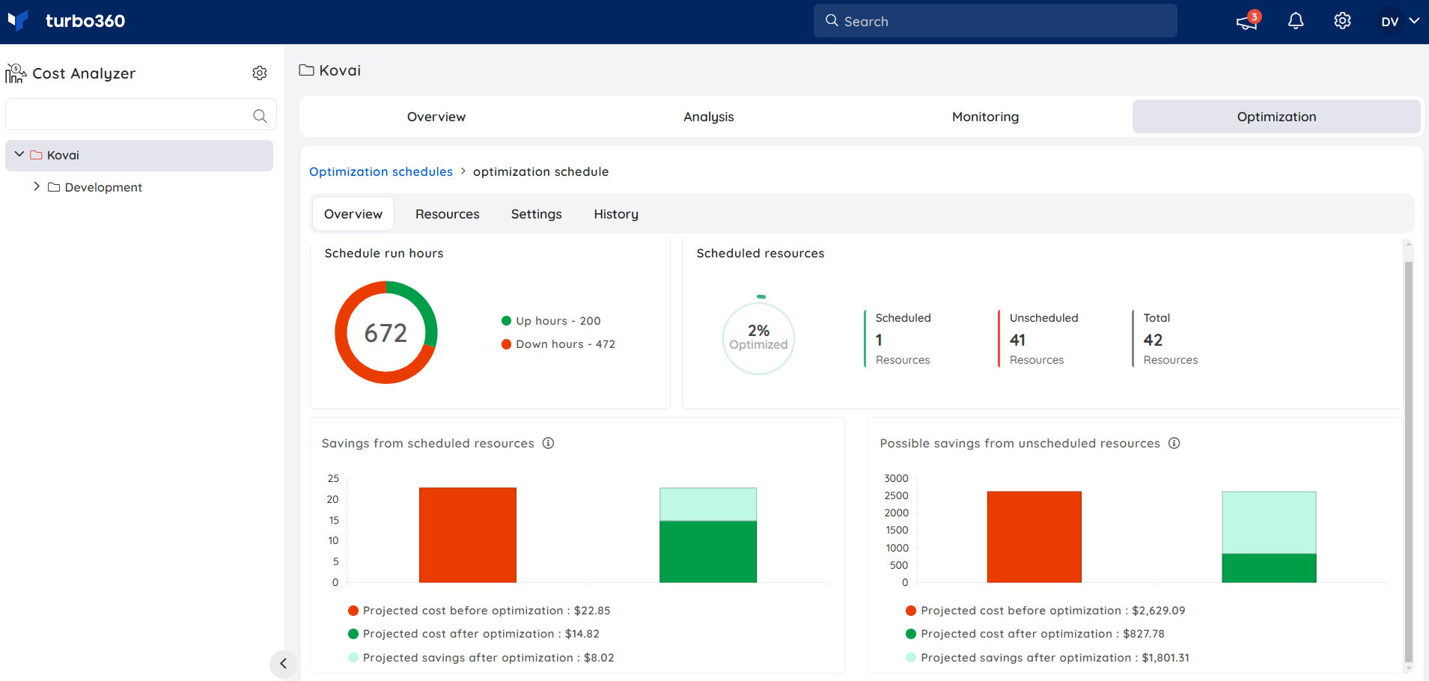Select the Optimization tab
Screen dimensions: 1429x681
pyautogui.click(x=1276, y=117)
